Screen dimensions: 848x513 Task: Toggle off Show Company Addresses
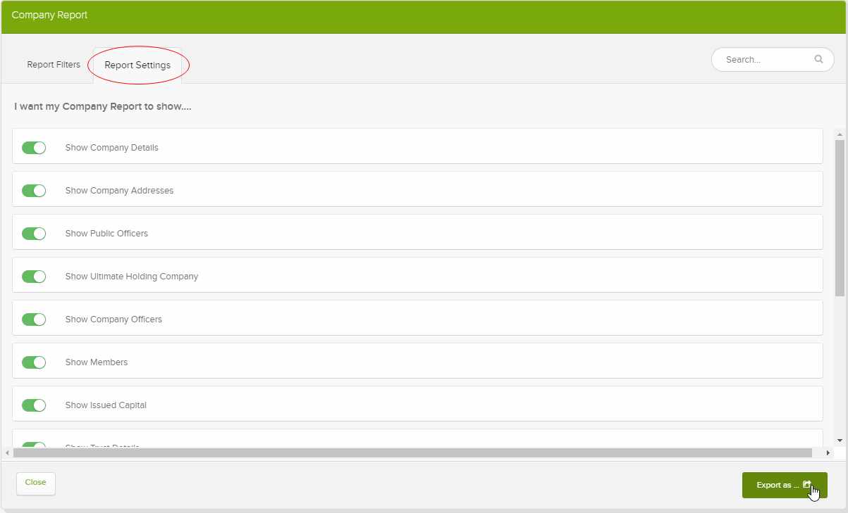click(34, 191)
